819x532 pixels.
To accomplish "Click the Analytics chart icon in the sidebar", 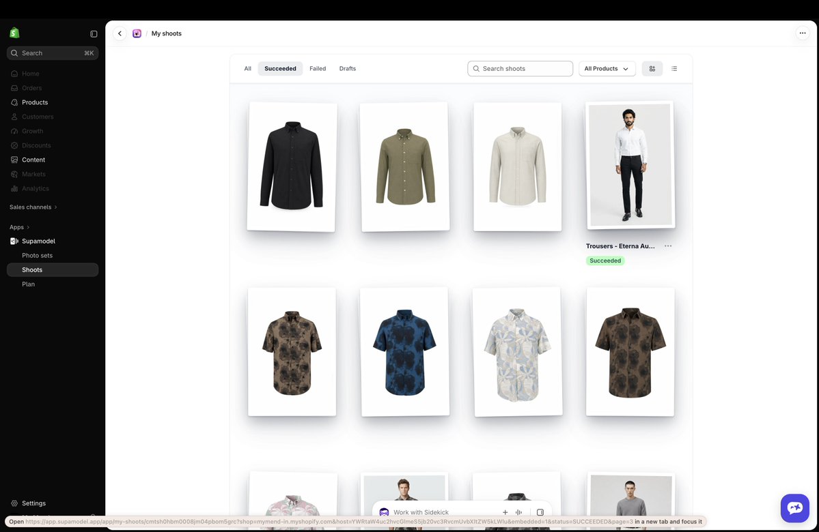I will pyautogui.click(x=14, y=188).
